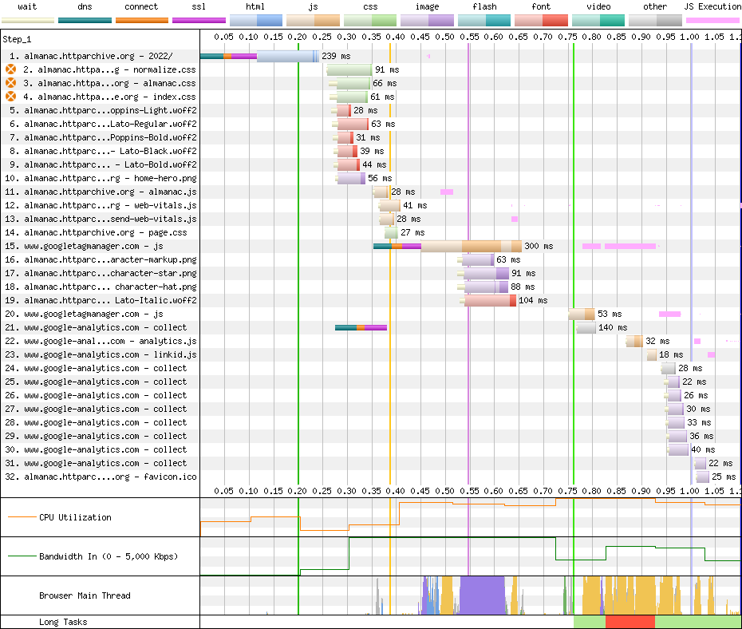Click the Browser Main Thread label
The width and height of the screenshot is (742, 629).
[x=85, y=595]
